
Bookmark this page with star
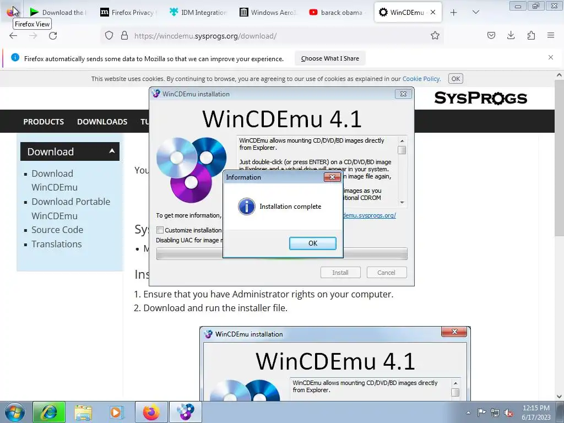(x=435, y=36)
